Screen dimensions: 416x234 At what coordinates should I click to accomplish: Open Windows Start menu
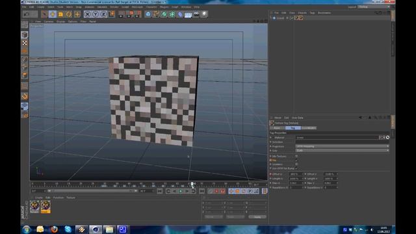tap(27, 229)
